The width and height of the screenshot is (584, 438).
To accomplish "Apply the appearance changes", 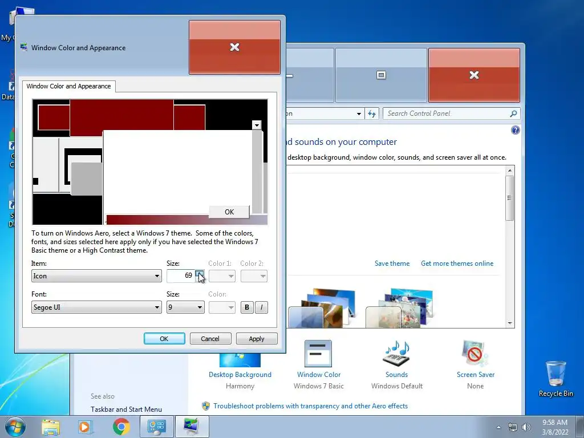I will (x=257, y=339).
